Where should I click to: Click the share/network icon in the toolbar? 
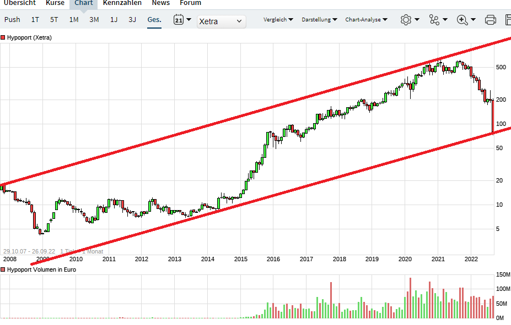click(x=435, y=19)
